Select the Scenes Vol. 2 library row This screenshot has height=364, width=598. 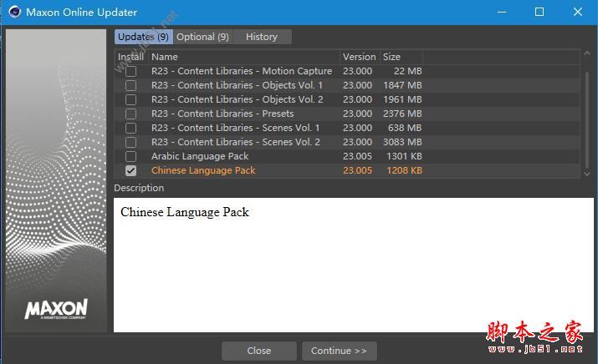click(236, 143)
